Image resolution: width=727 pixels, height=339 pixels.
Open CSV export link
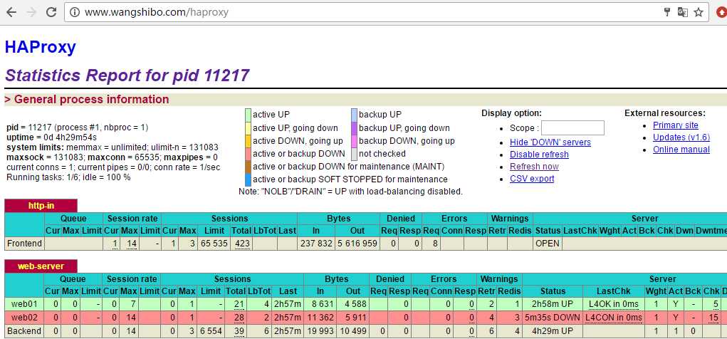532,179
